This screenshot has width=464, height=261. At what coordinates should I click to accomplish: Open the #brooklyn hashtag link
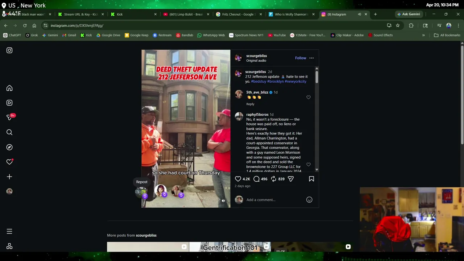point(275,81)
